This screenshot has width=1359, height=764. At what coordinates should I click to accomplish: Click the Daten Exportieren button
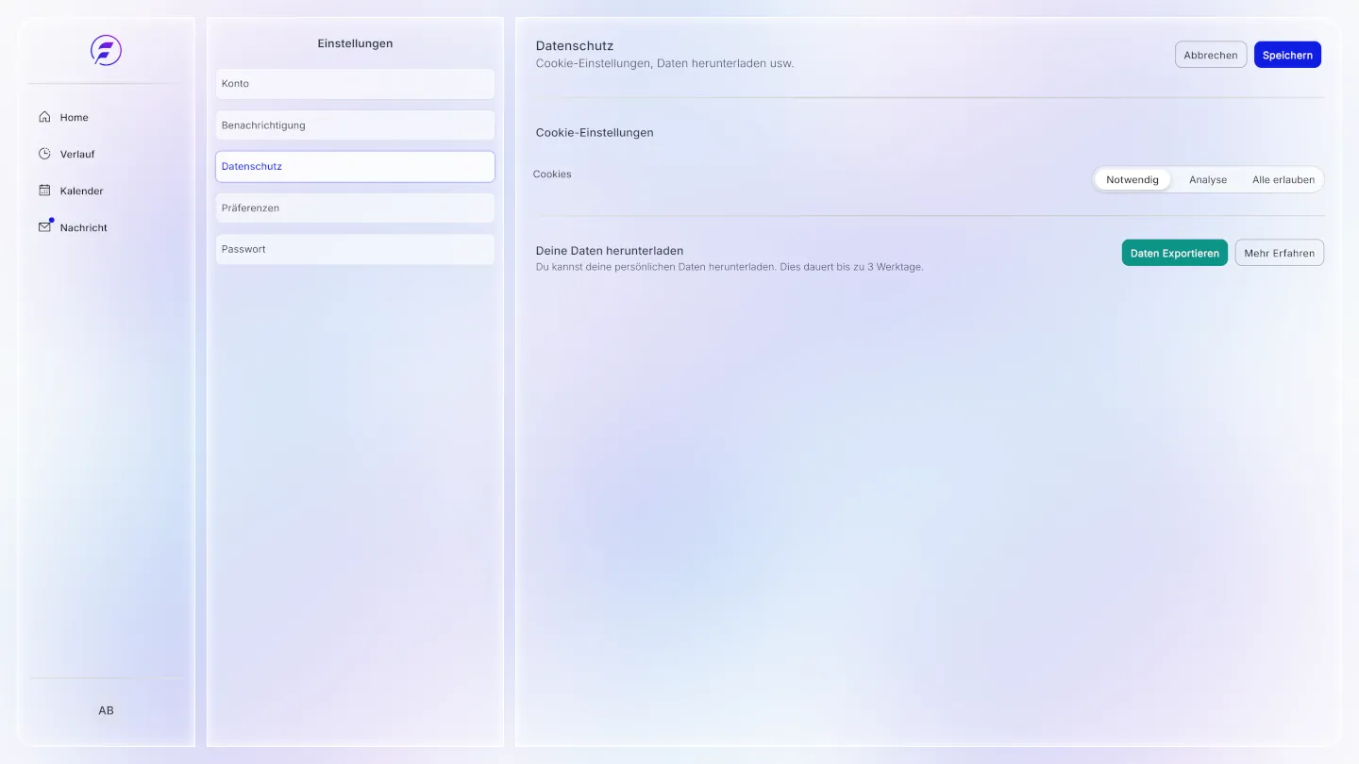(1175, 253)
